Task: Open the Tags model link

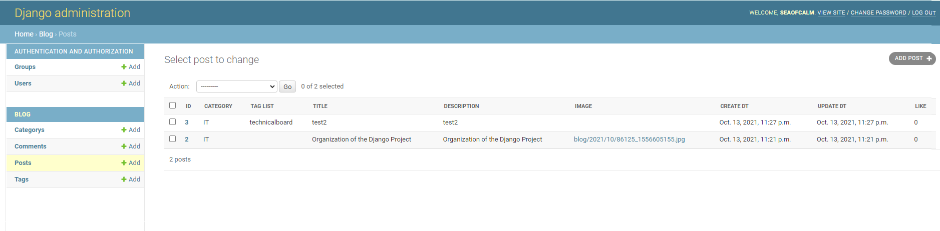Action: (22, 179)
